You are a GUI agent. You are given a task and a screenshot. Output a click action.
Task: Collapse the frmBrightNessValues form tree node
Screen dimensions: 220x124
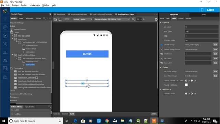coord(13,55)
